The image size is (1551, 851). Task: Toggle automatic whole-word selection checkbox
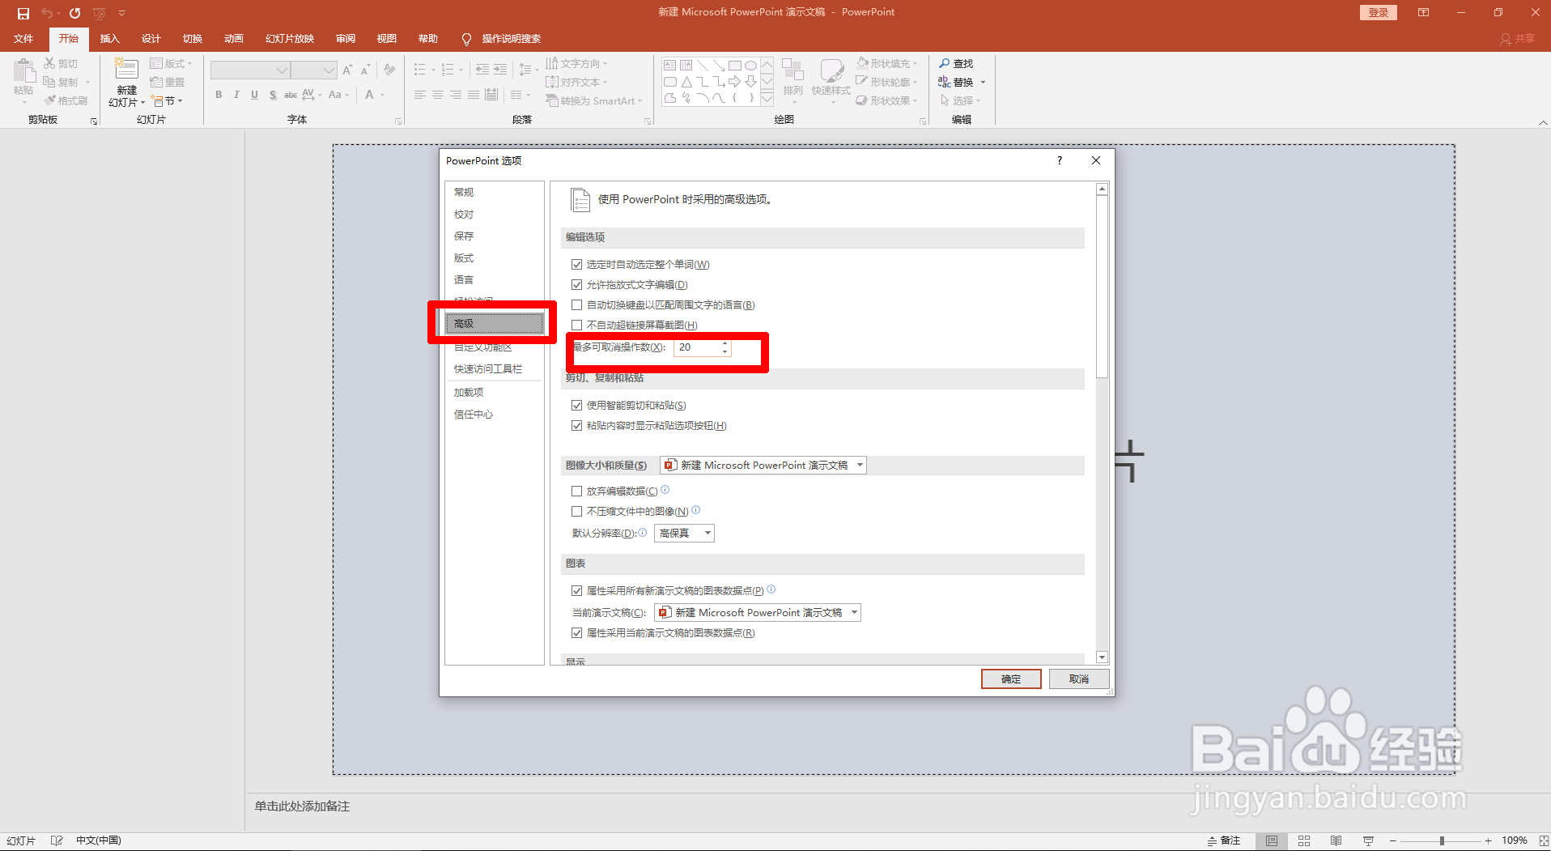pos(577,265)
